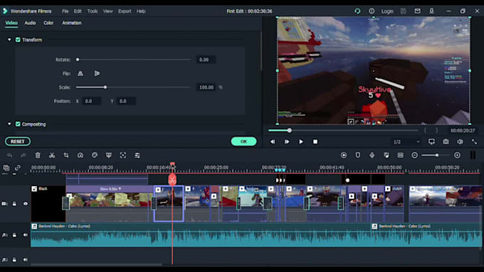484x272 pixels.
Task: Switch to the Color tab
Action: (48, 23)
